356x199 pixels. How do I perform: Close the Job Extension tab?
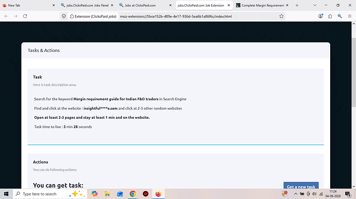pyautogui.click(x=229, y=5)
